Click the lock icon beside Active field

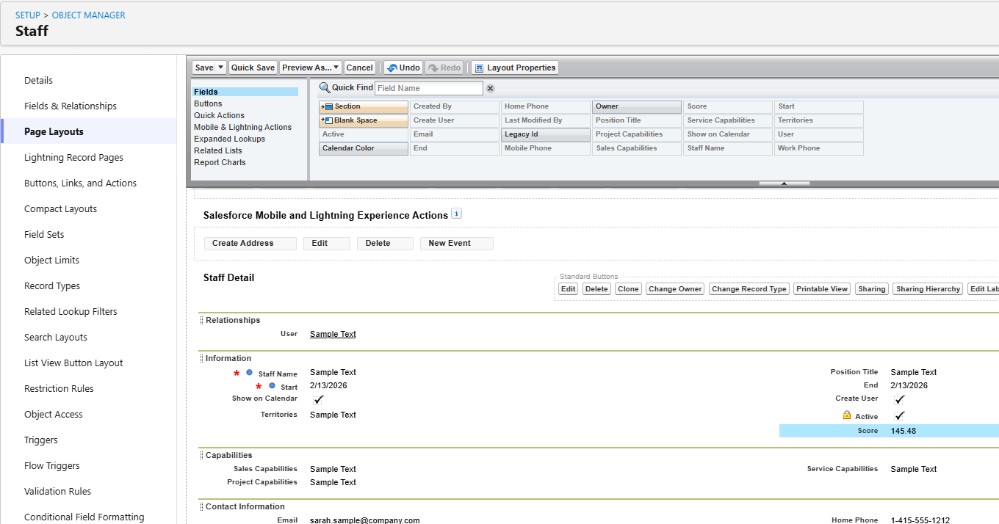847,415
